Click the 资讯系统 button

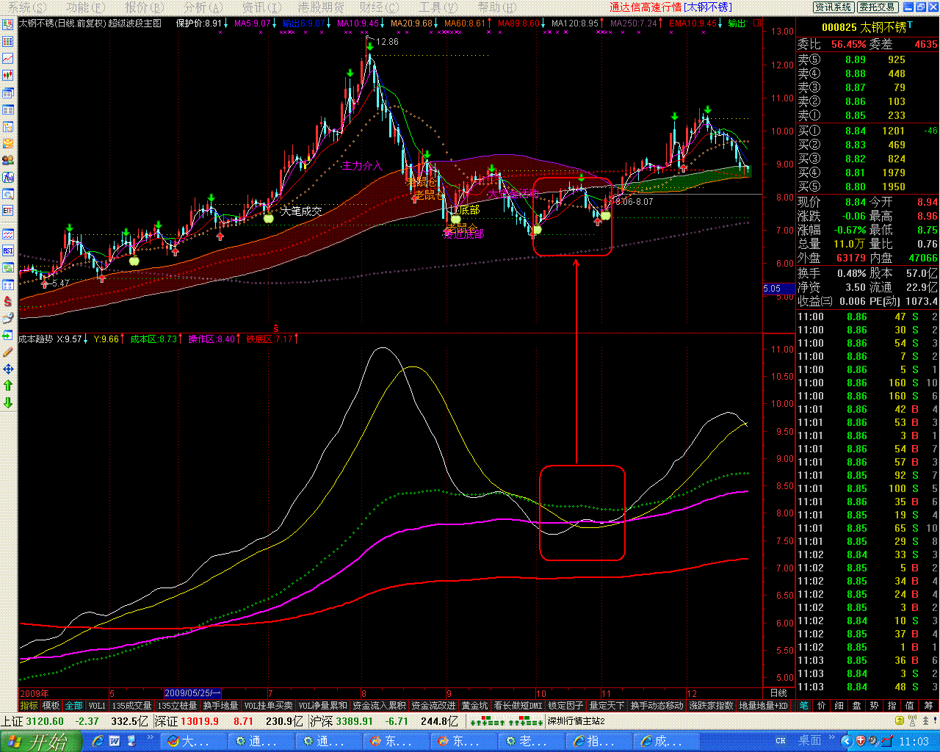pos(834,7)
